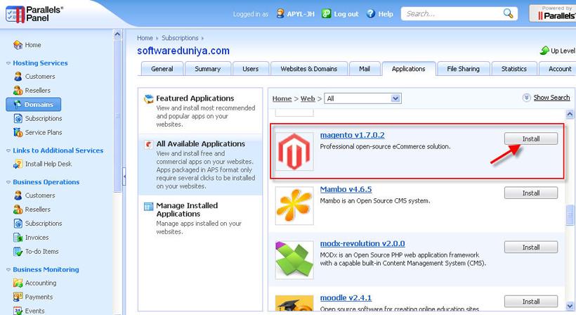Click Home link in app path

coord(282,98)
